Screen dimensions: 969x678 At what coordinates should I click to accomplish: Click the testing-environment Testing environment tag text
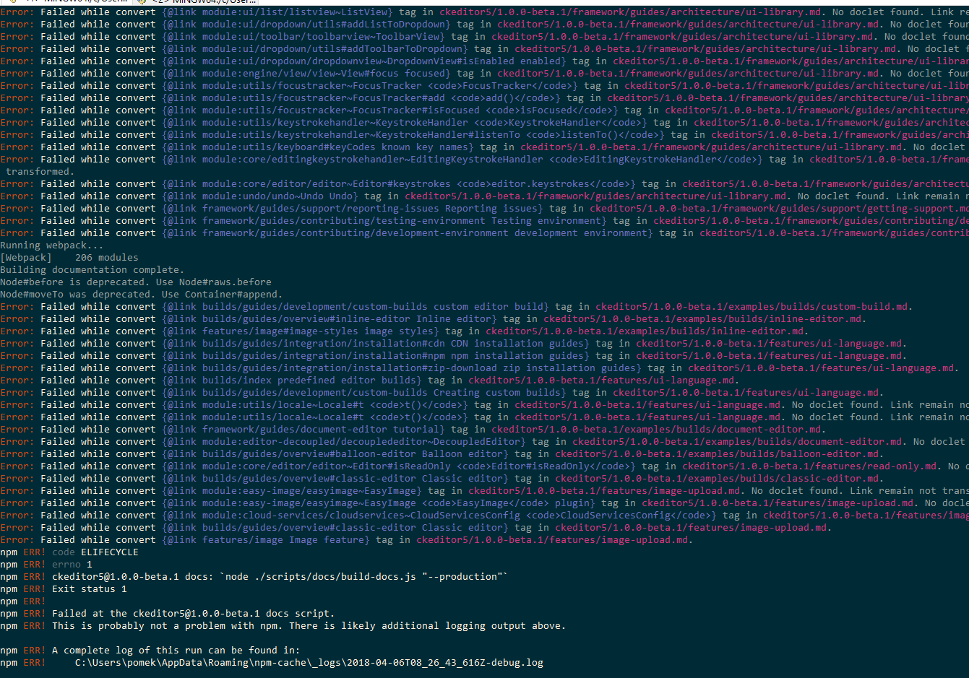(384, 221)
